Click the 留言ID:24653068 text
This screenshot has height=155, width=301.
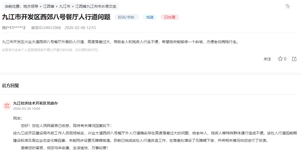click(46, 28)
